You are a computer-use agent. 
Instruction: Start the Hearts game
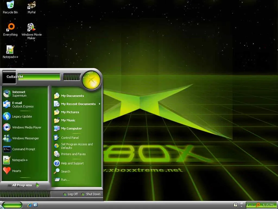tap(25, 171)
